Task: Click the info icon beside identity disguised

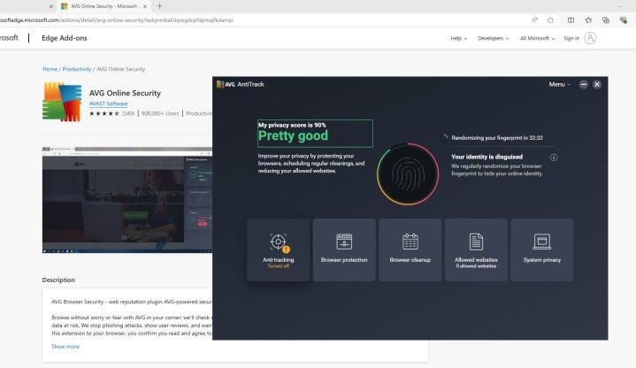Action: click(x=554, y=157)
